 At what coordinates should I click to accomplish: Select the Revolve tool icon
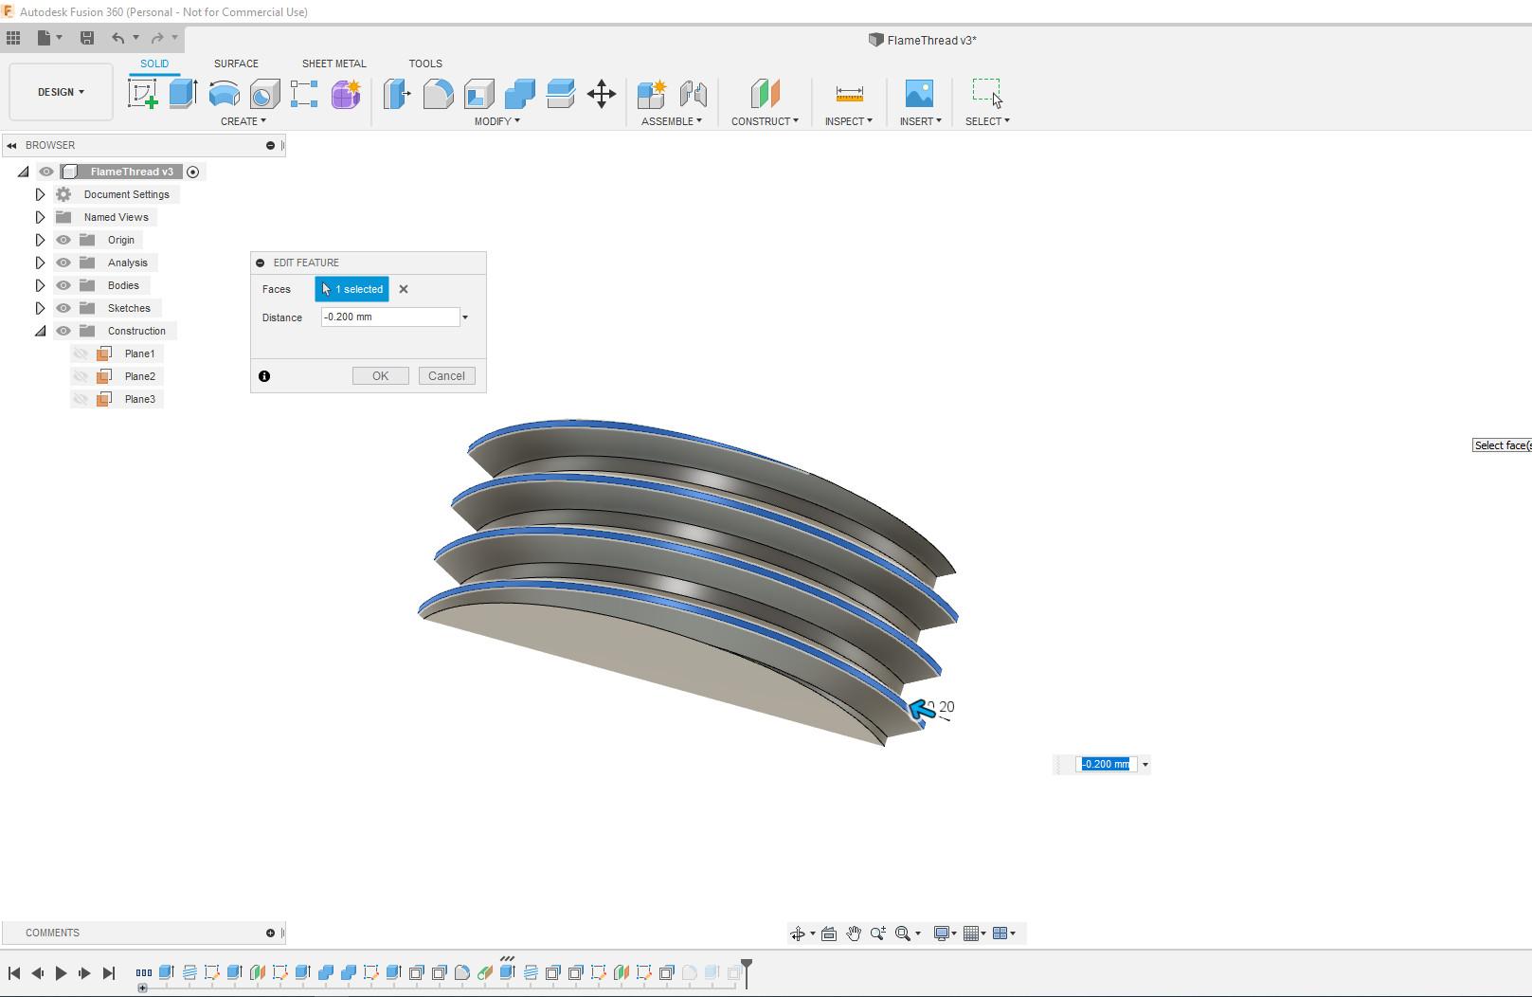[224, 94]
